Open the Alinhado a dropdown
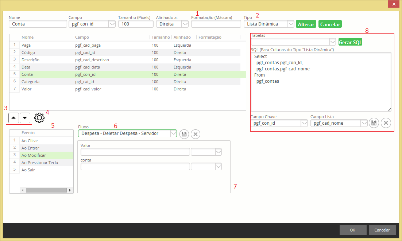Viewport: 402px width, 241px height. 185,24
